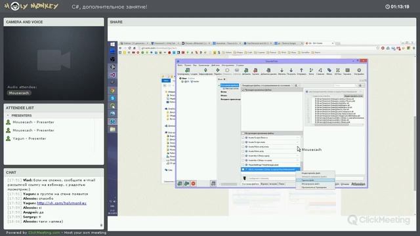Screen dimensions: 420x236
Task: Open the pending files sorting dropdown
Action: (x=267, y=85)
